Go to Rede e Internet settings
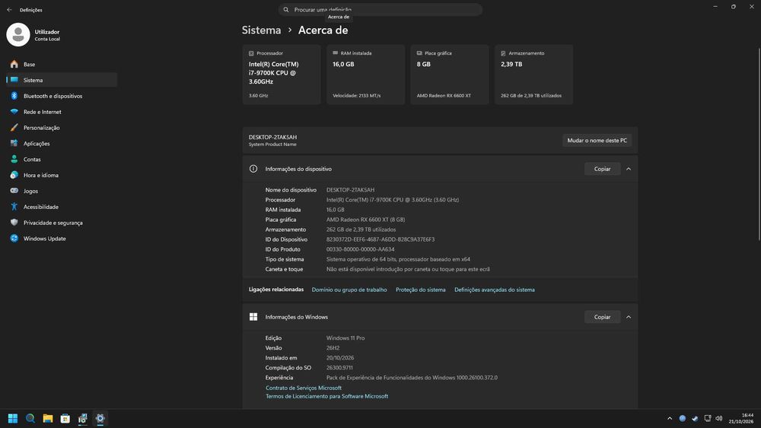This screenshot has height=428, width=761. (61, 112)
